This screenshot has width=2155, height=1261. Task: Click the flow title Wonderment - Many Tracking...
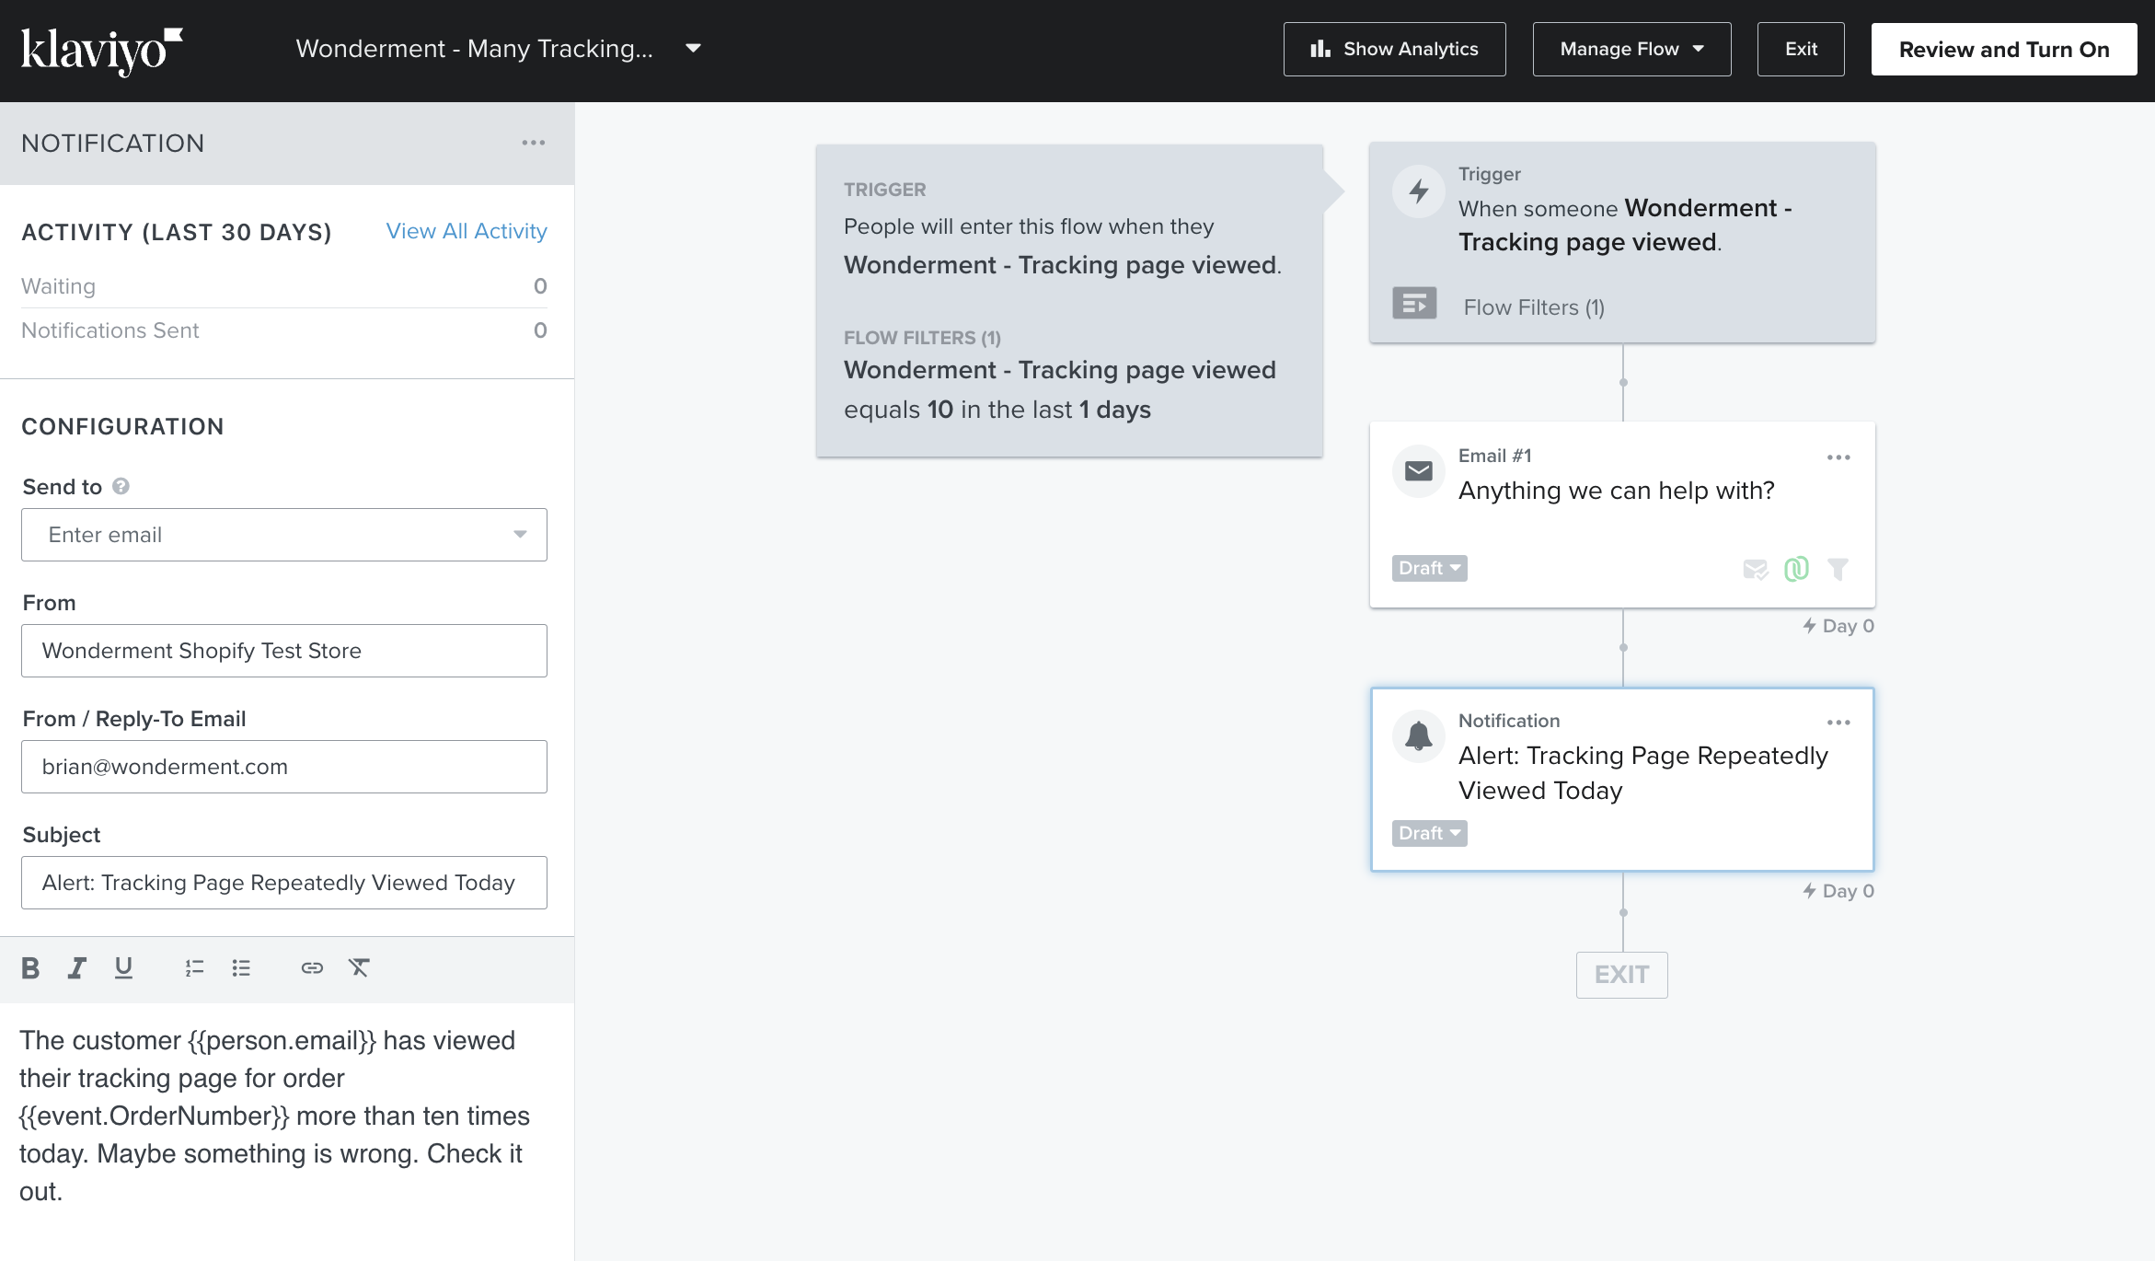475,49
